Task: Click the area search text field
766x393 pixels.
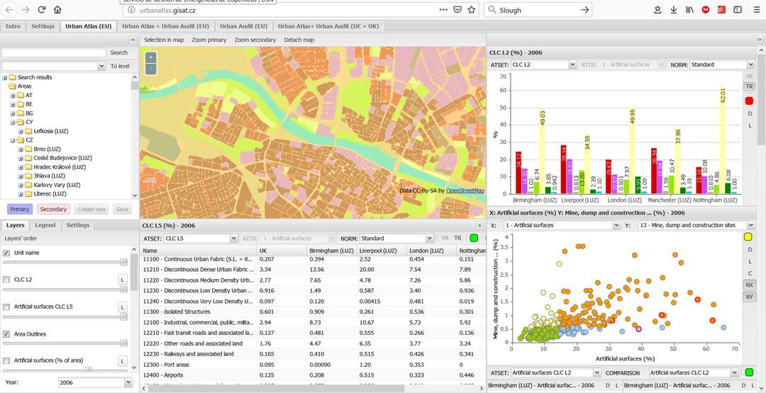Action: (x=54, y=52)
